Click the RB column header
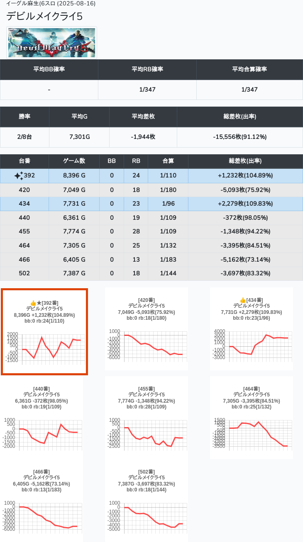Viewport: 303px width, 542px height. 136,161
